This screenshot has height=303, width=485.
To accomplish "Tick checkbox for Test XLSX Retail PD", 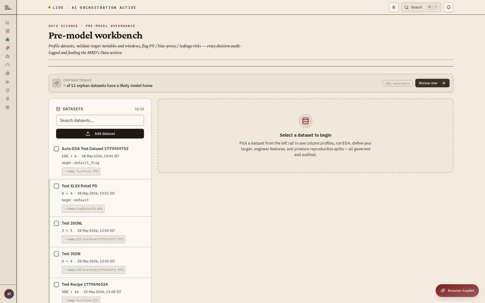I will tap(56, 186).
